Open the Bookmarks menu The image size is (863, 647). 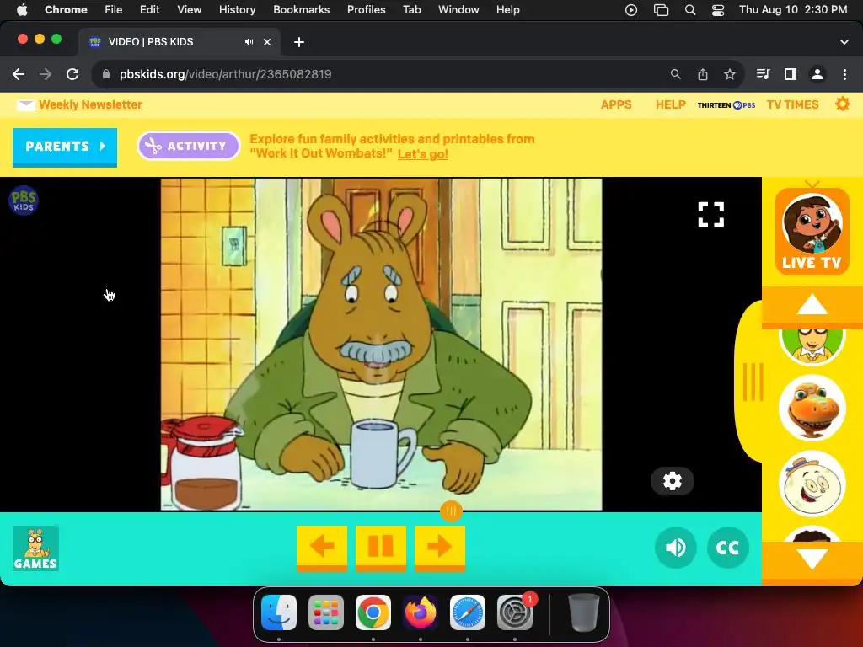(x=301, y=9)
